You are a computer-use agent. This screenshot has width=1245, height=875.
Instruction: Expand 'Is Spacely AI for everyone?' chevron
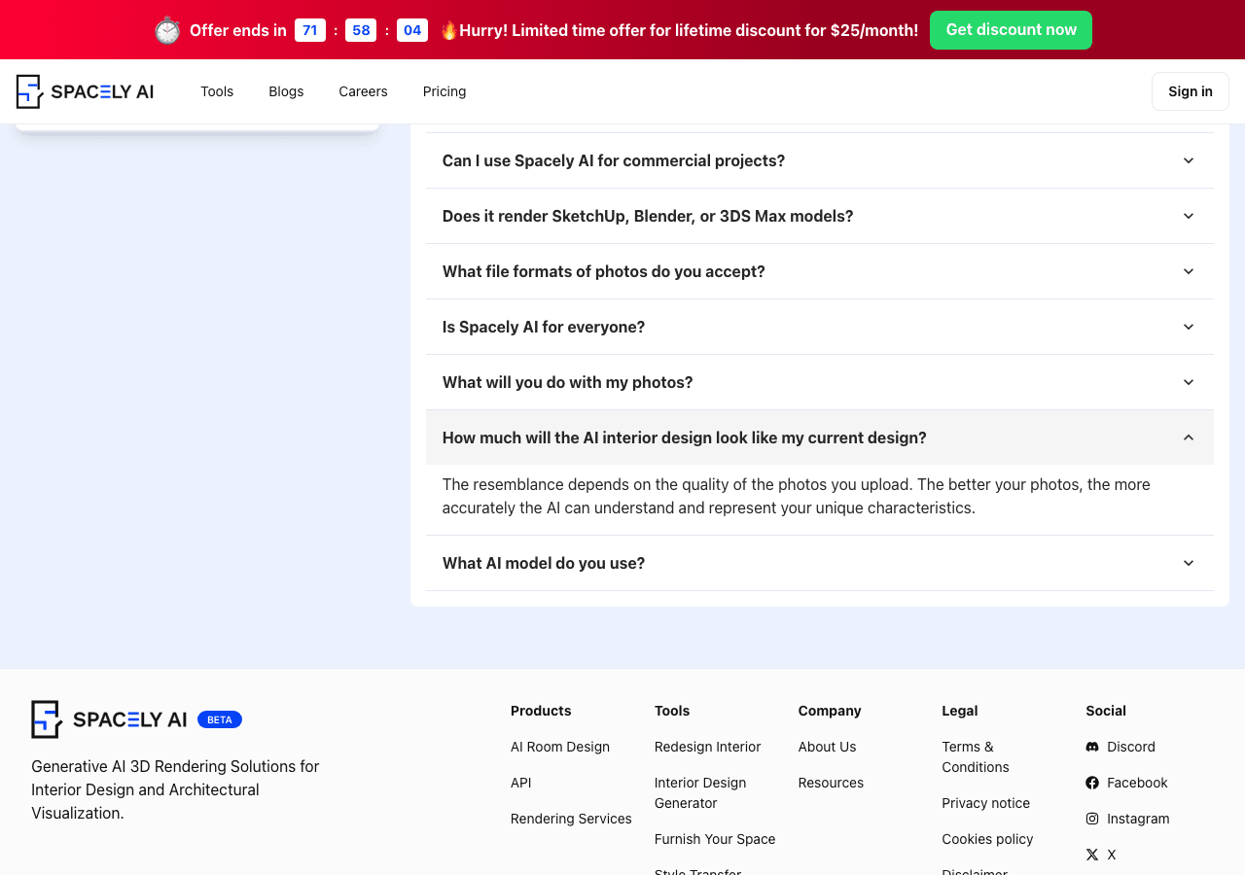pyautogui.click(x=1189, y=327)
